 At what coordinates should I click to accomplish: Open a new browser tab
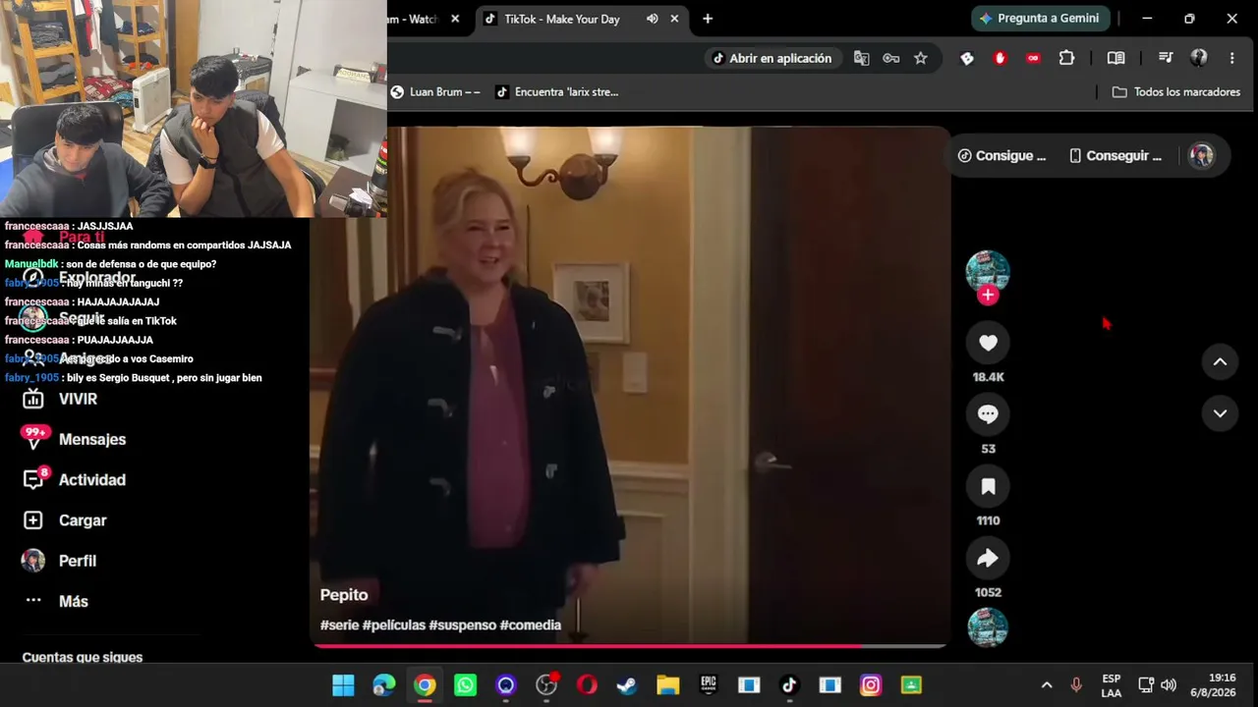(x=708, y=19)
